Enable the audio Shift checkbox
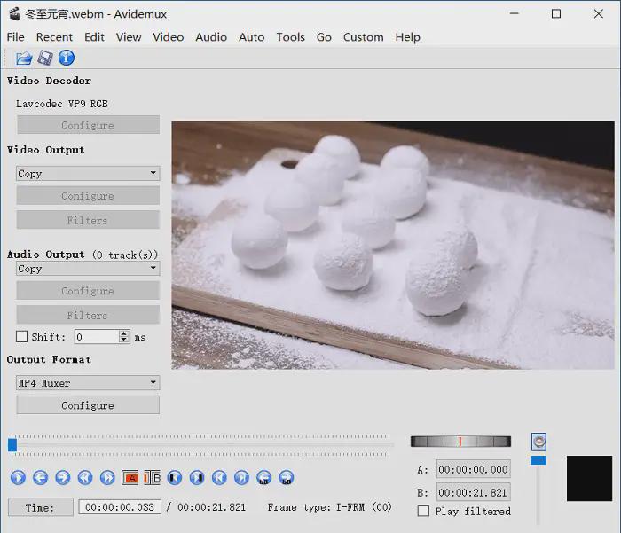The height and width of the screenshot is (533, 621). [x=22, y=337]
